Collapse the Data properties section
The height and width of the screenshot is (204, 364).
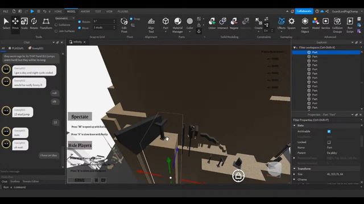295,125
